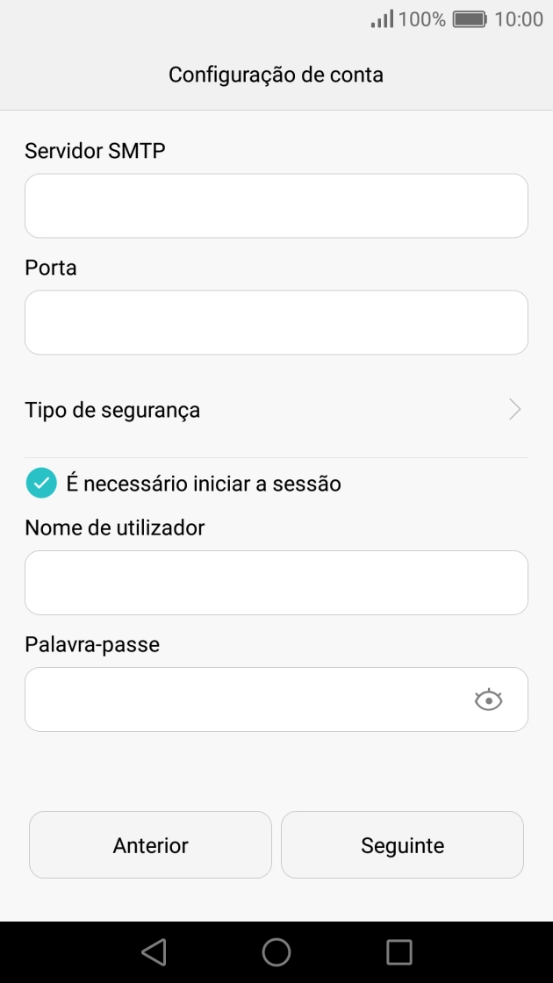Tap the 100% battery percentage indicator
Image resolution: width=553 pixels, height=983 pixels.
[427, 18]
